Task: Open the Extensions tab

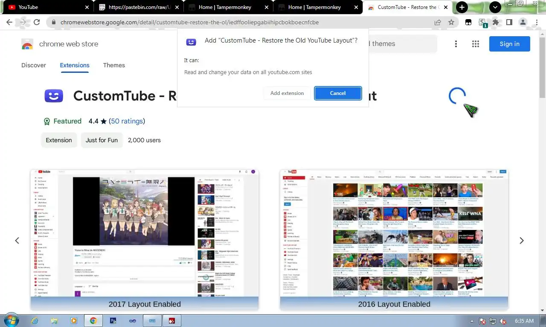Action: (75, 65)
